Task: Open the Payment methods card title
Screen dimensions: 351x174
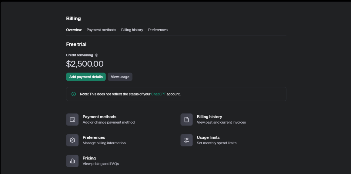Action: (x=99, y=117)
